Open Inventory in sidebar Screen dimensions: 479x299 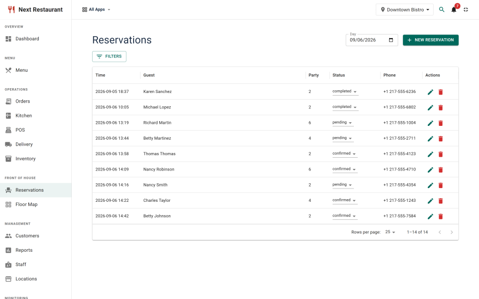click(36, 158)
